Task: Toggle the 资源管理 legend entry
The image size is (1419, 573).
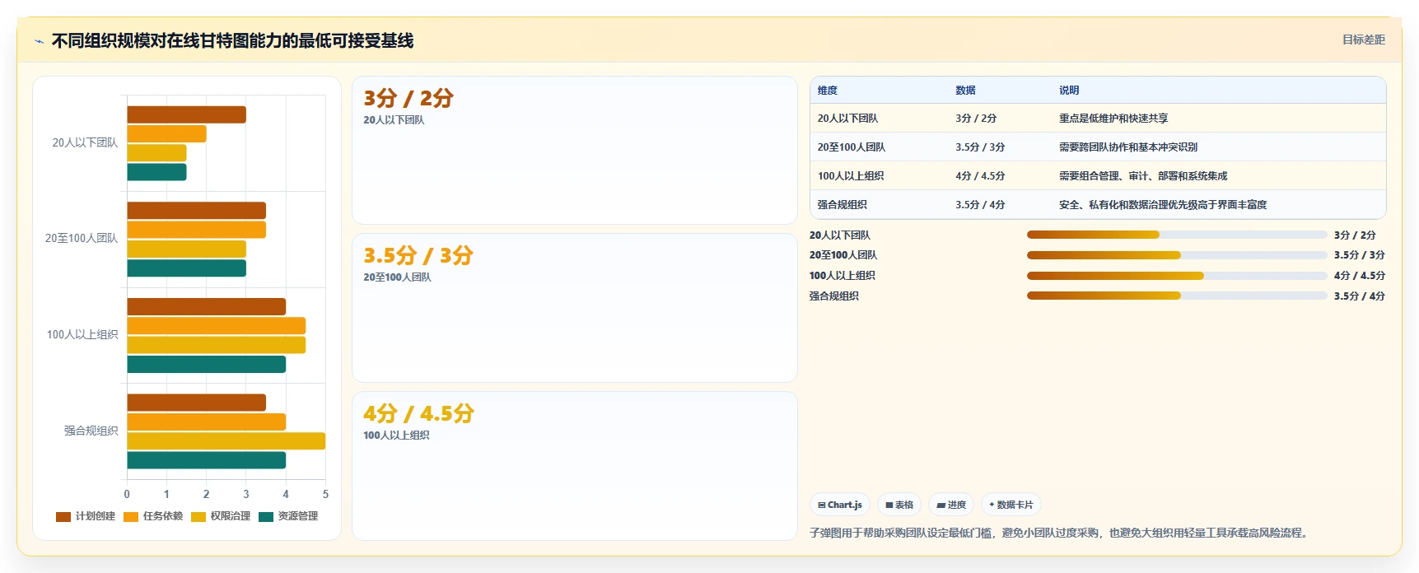Action: tap(288, 516)
